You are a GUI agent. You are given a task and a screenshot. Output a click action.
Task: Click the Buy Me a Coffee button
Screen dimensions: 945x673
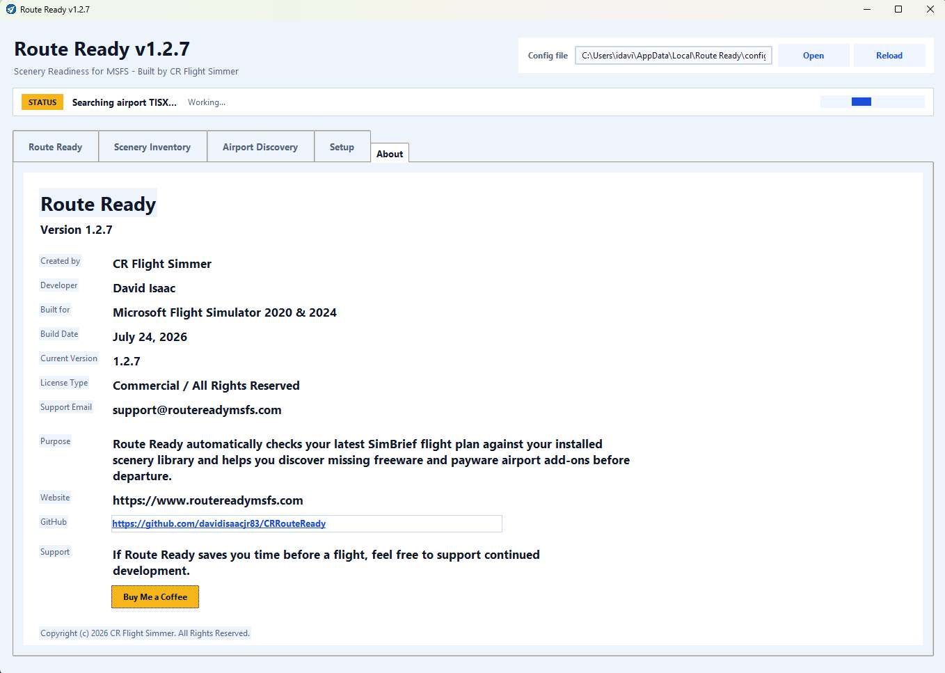pos(155,597)
